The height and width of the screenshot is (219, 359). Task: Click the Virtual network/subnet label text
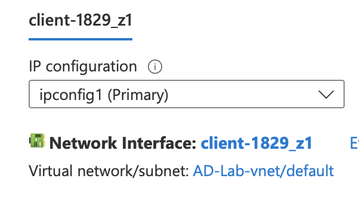(109, 171)
